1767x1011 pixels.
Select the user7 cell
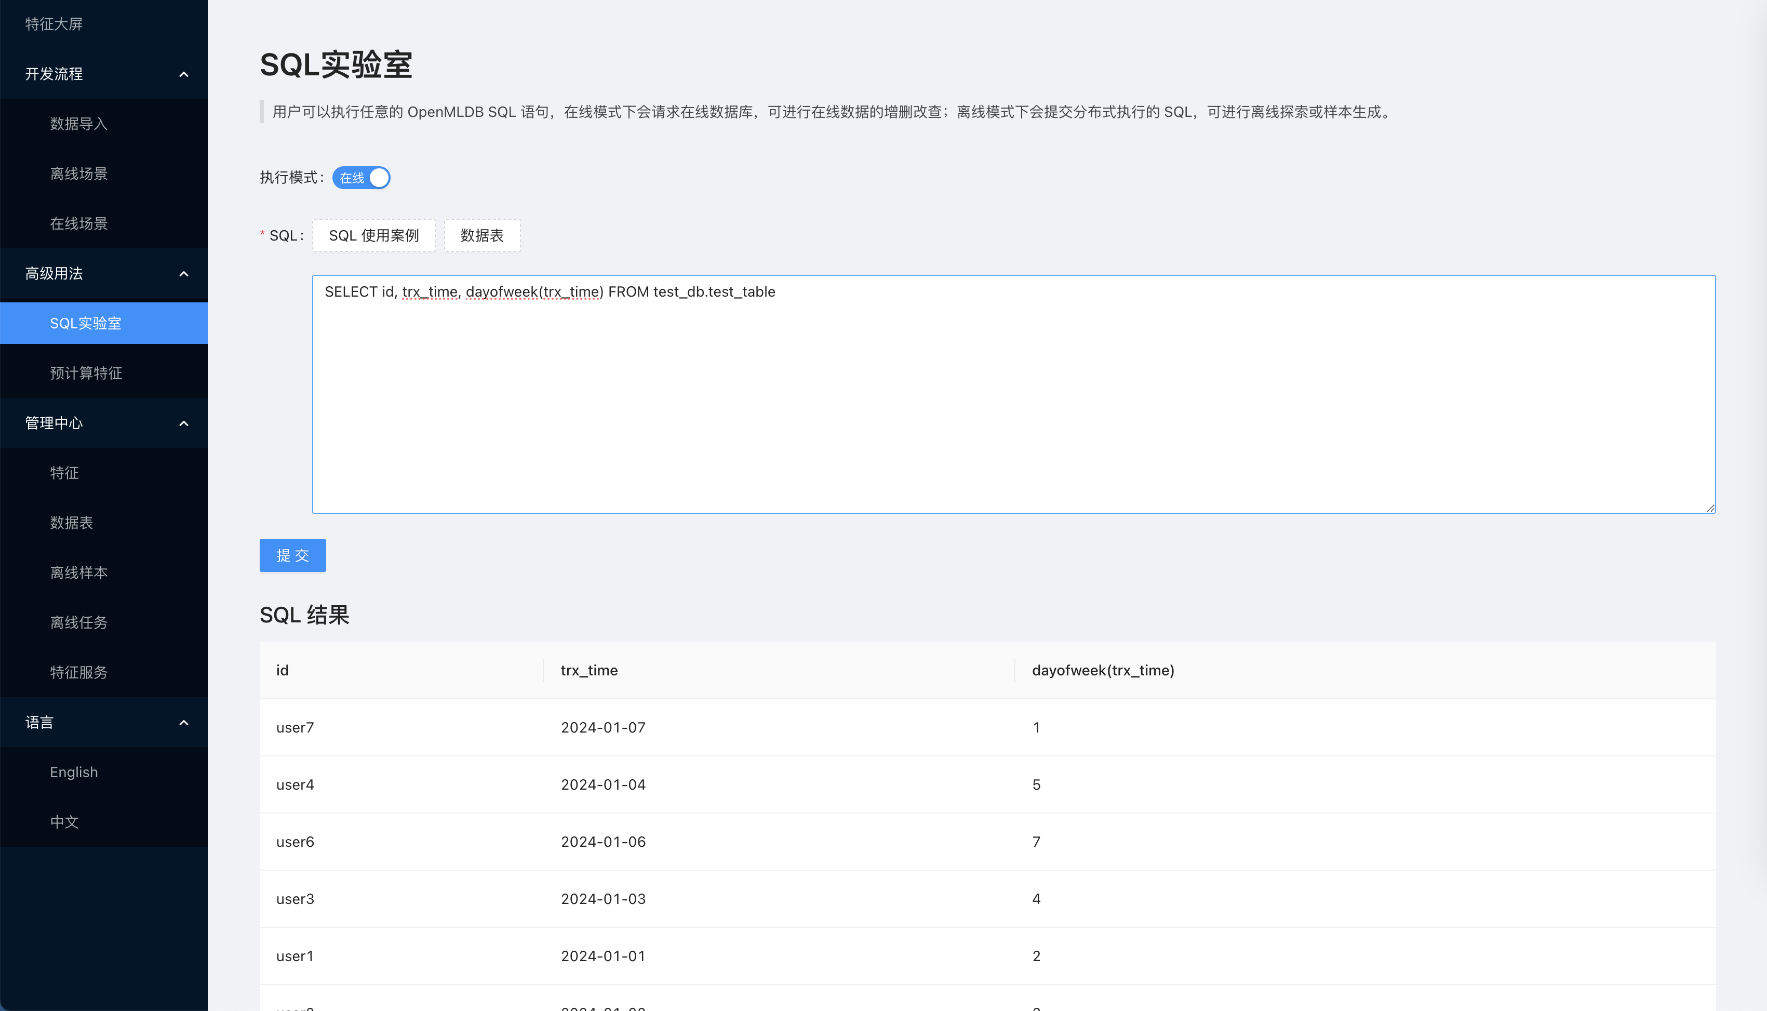(x=401, y=727)
